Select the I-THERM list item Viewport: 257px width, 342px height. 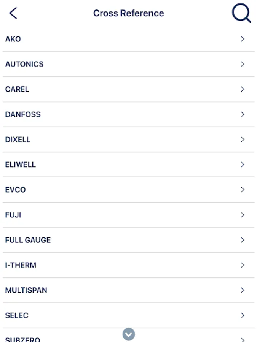point(21,265)
